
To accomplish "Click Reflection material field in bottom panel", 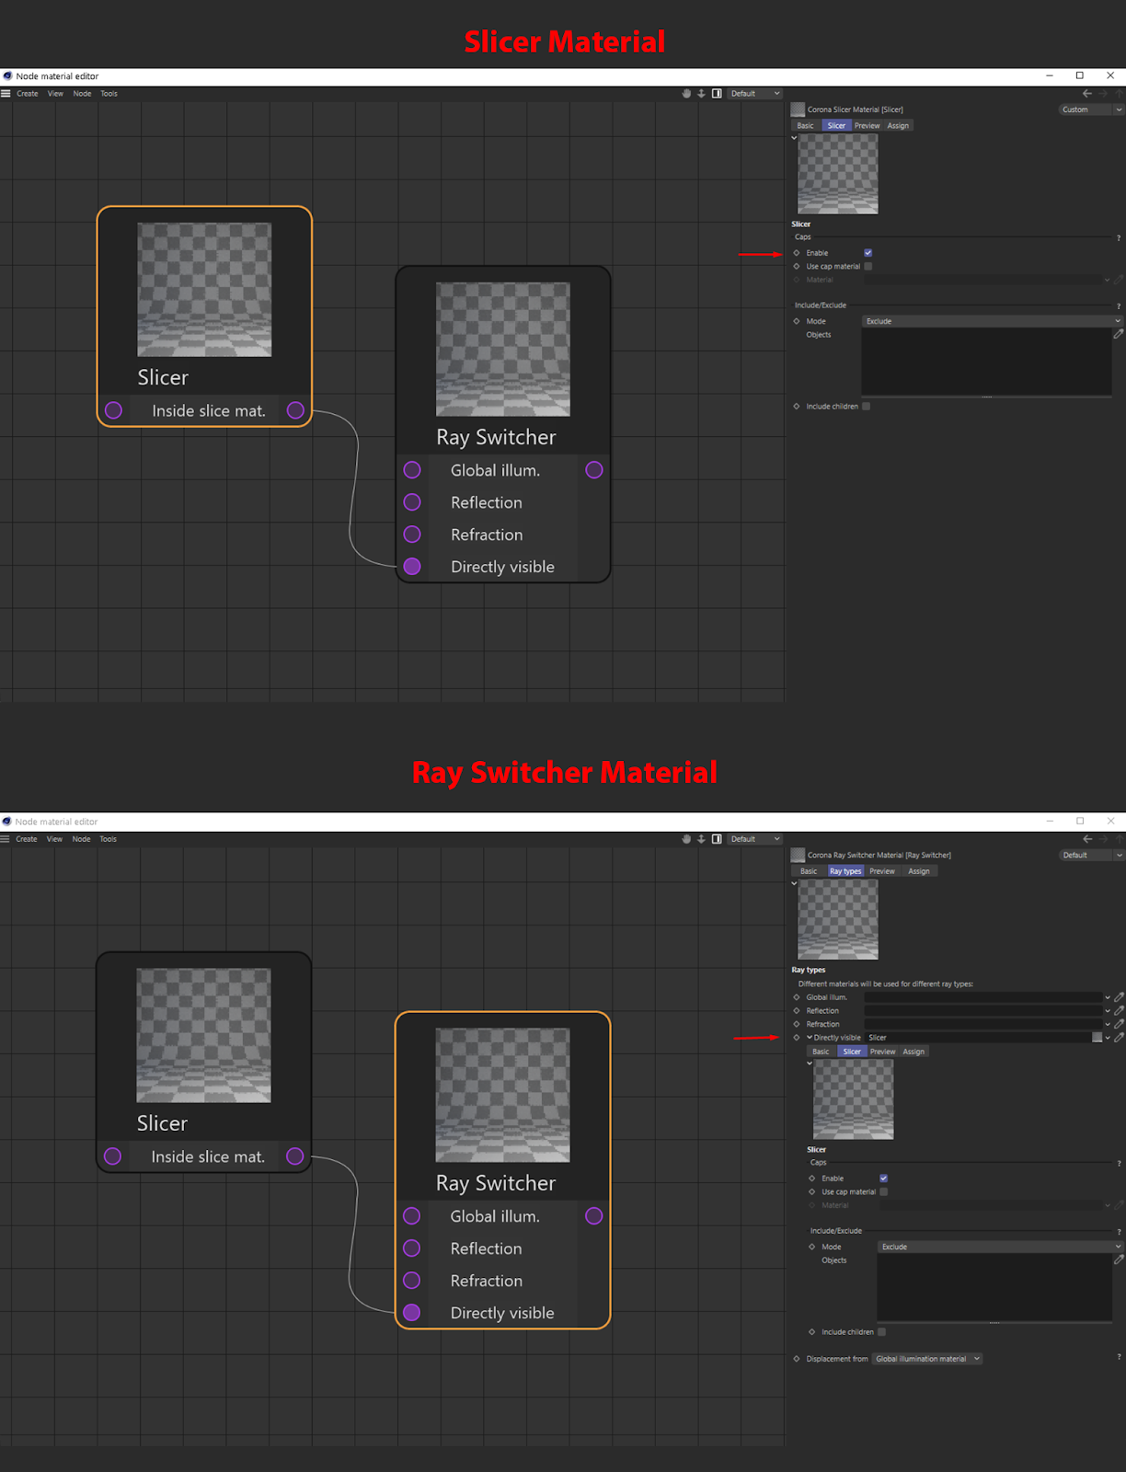I will click(x=983, y=1011).
